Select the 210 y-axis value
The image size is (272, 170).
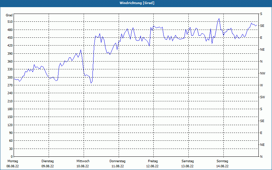coord(10,101)
